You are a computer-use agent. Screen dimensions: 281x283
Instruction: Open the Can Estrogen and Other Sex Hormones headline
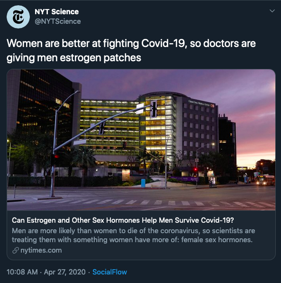click(123, 220)
